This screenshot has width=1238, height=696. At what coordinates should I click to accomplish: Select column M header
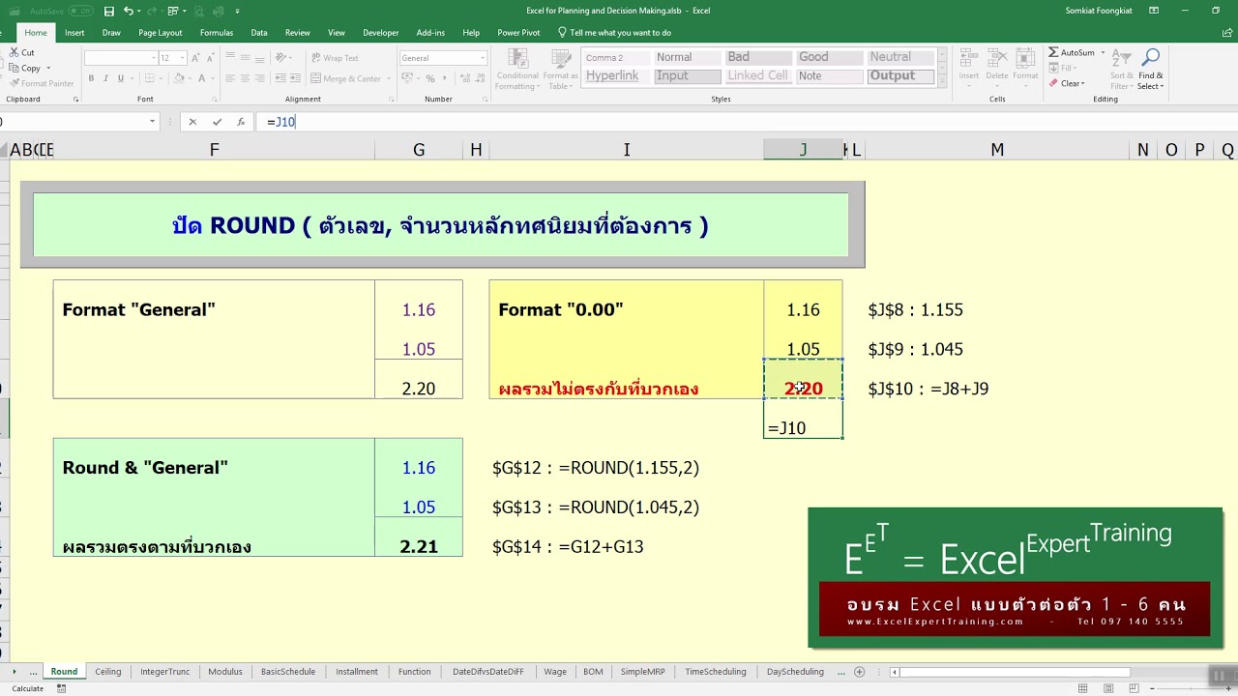click(997, 150)
